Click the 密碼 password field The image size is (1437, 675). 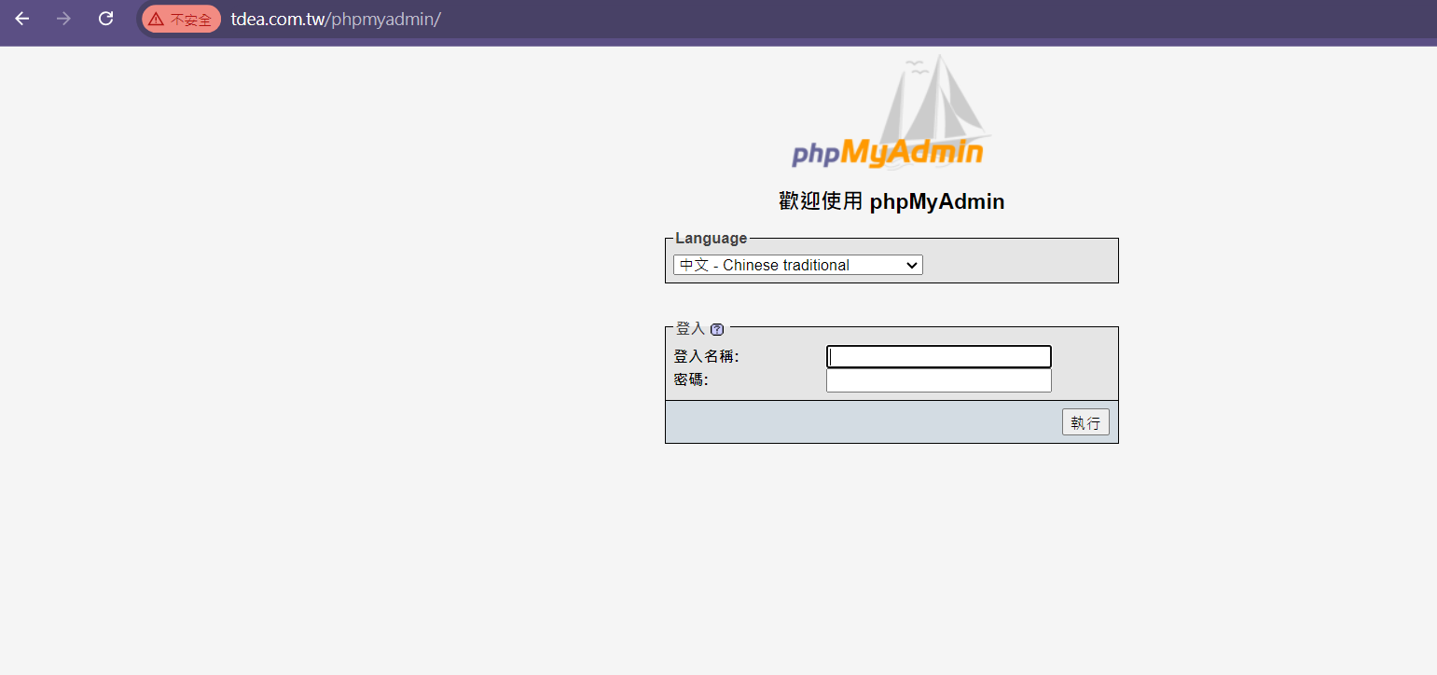(x=939, y=380)
